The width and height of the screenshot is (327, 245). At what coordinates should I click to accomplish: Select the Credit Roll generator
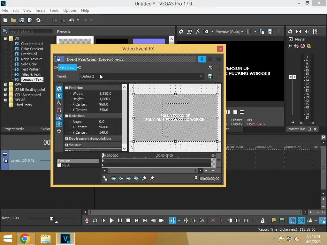point(29,54)
